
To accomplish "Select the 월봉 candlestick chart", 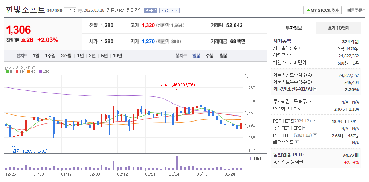I will coord(224,56).
